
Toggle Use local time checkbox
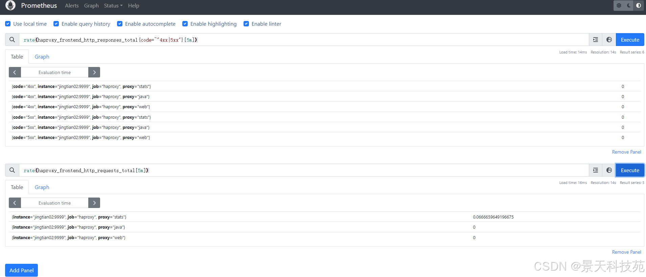pyautogui.click(x=8, y=24)
